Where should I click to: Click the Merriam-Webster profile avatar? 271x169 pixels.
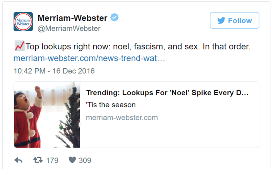(23, 22)
